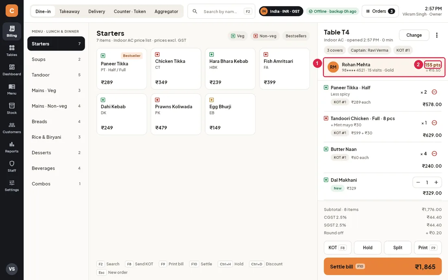
Task: Go to Tables view icon
Action: [x=12, y=50]
